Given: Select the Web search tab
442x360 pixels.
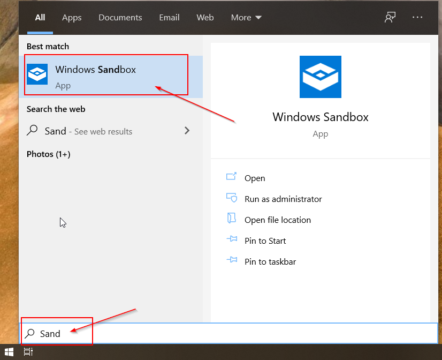Looking at the screenshot, I should [205, 18].
